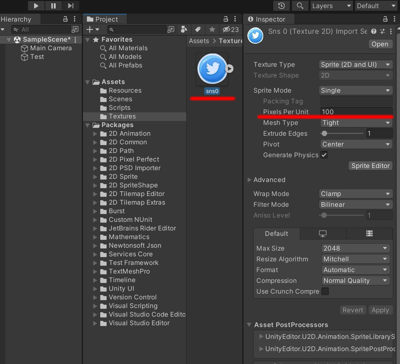Viewport: 400px width, 364px height.
Task: Open the undo history icon
Action: pyautogui.click(x=282, y=6)
